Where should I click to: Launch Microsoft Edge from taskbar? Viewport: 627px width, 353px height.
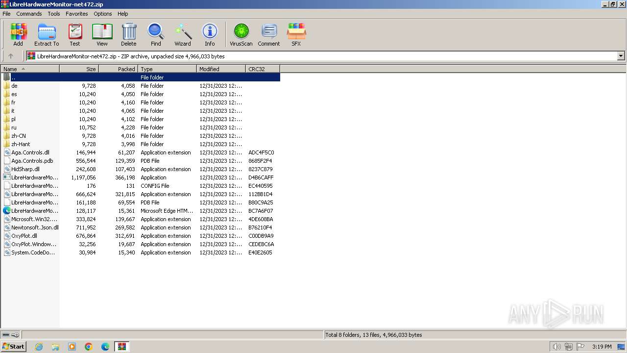[105, 347]
